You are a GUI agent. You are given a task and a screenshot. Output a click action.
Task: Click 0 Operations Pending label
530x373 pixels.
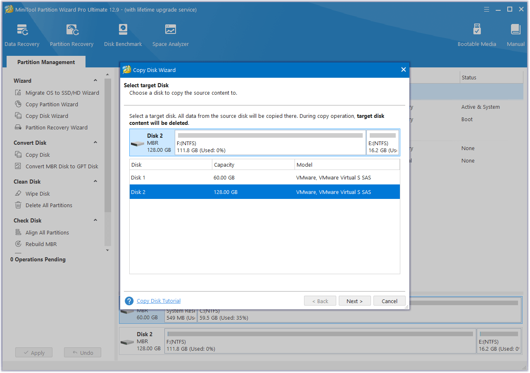coord(38,259)
